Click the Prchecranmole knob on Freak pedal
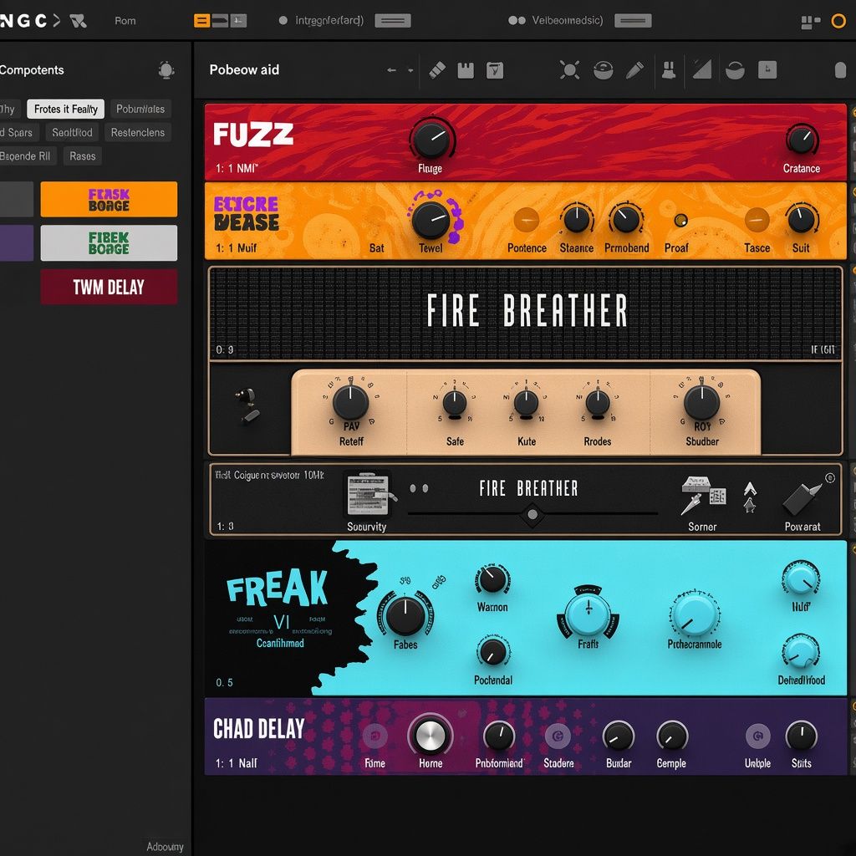 click(x=695, y=614)
